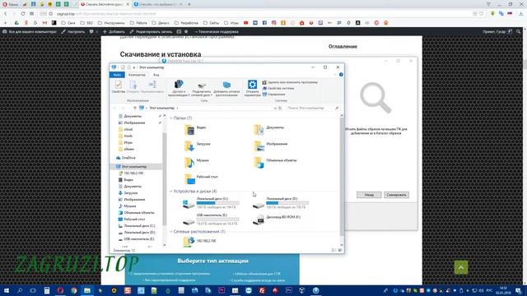This screenshot has height=296, width=527.
Task: Open the Файл ribbon tab
Action: coord(117,75)
